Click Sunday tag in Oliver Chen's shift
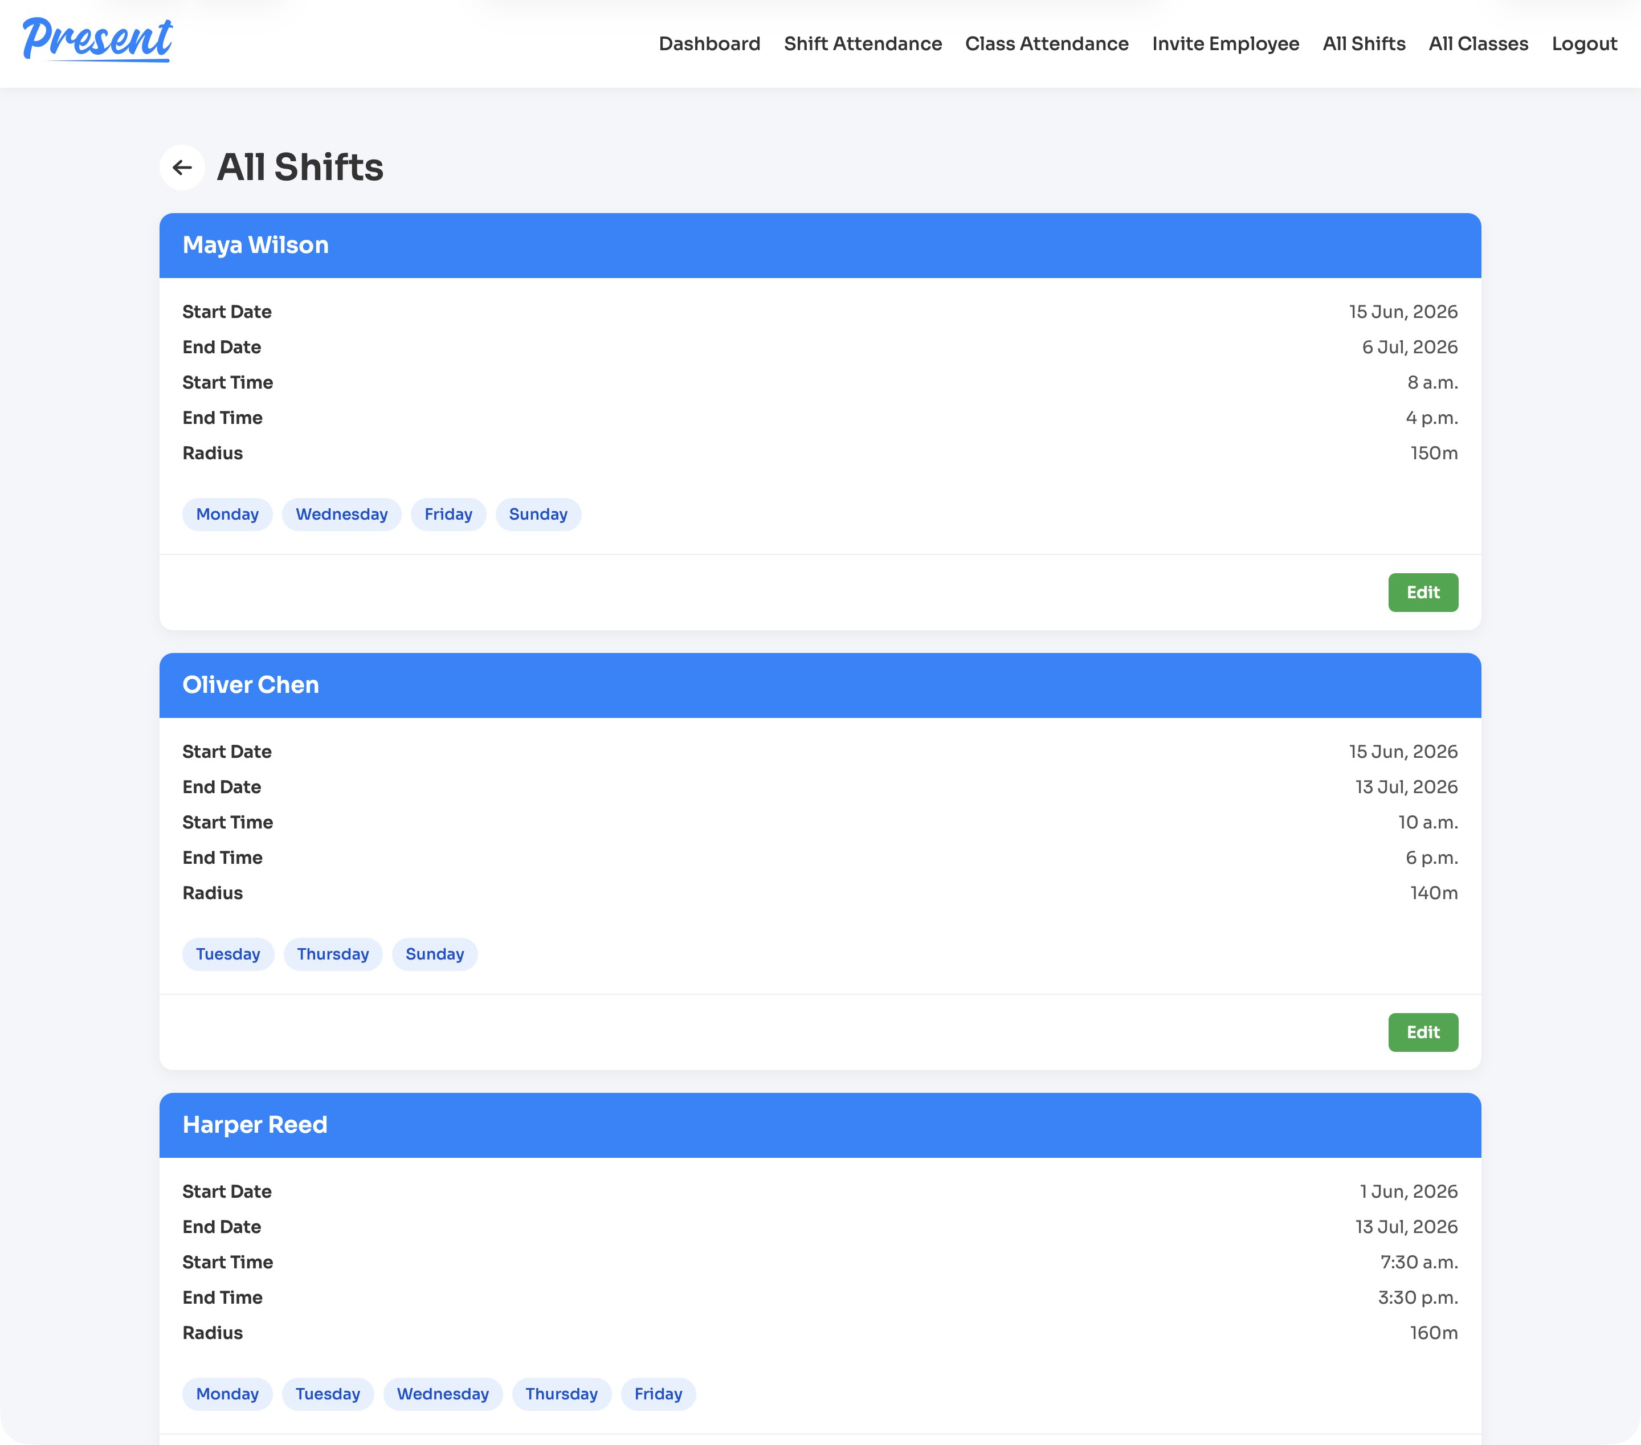The image size is (1641, 1445). (434, 954)
